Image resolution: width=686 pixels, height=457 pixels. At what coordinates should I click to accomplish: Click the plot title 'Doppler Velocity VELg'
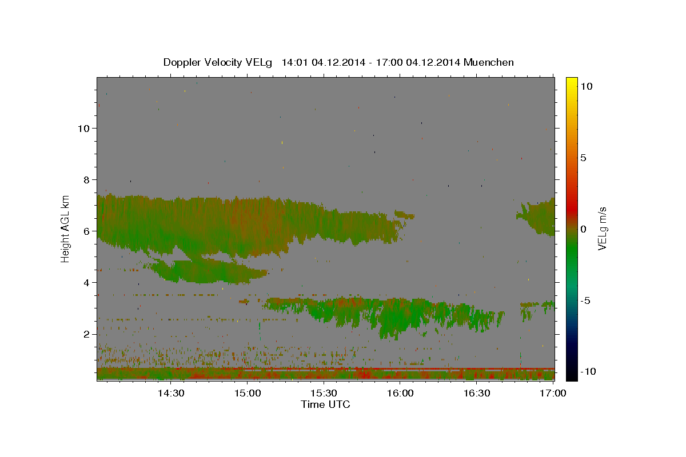click(218, 62)
